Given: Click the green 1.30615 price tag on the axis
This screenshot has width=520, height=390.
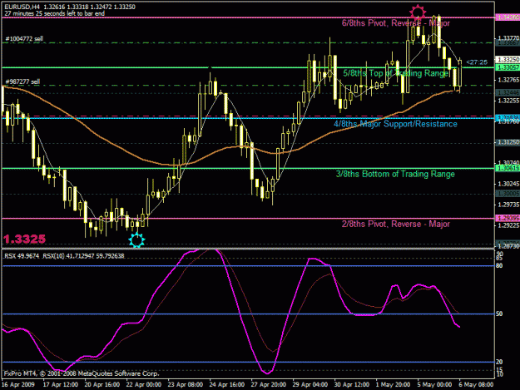Looking at the screenshot, I should click(507, 168).
